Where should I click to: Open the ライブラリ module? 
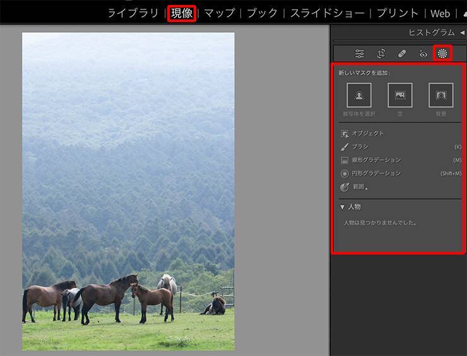click(133, 13)
